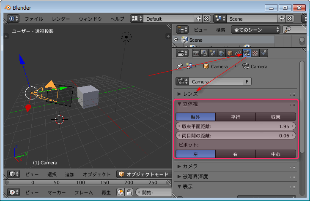Select 軸外 convergence mode
Viewport: 310px width, 201px height.
click(x=195, y=117)
